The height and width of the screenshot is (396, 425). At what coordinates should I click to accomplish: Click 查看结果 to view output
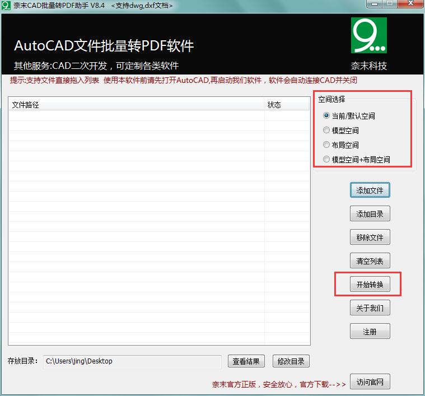(x=246, y=361)
